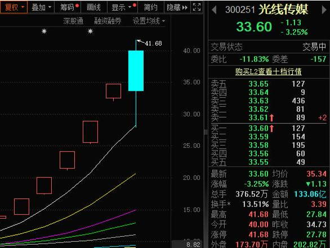Image resolution: width=330 pixels, height=248 pixels.
Task: Click the stock code 300251
Action: point(240,10)
